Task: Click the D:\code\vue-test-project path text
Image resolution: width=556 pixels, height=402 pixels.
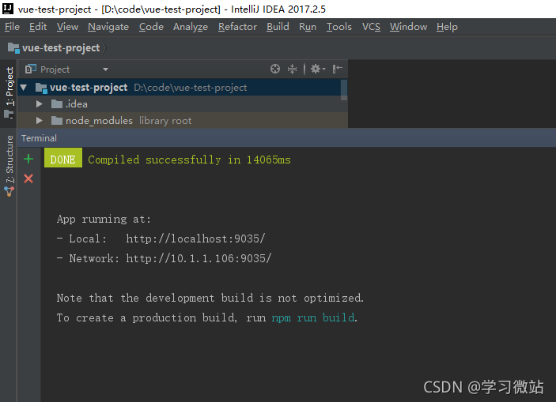Action: pyautogui.click(x=190, y=88)
